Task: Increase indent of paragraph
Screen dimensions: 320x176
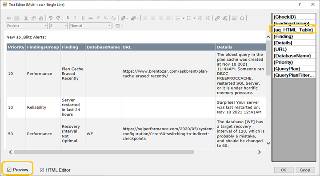Action: click(208, 18)
